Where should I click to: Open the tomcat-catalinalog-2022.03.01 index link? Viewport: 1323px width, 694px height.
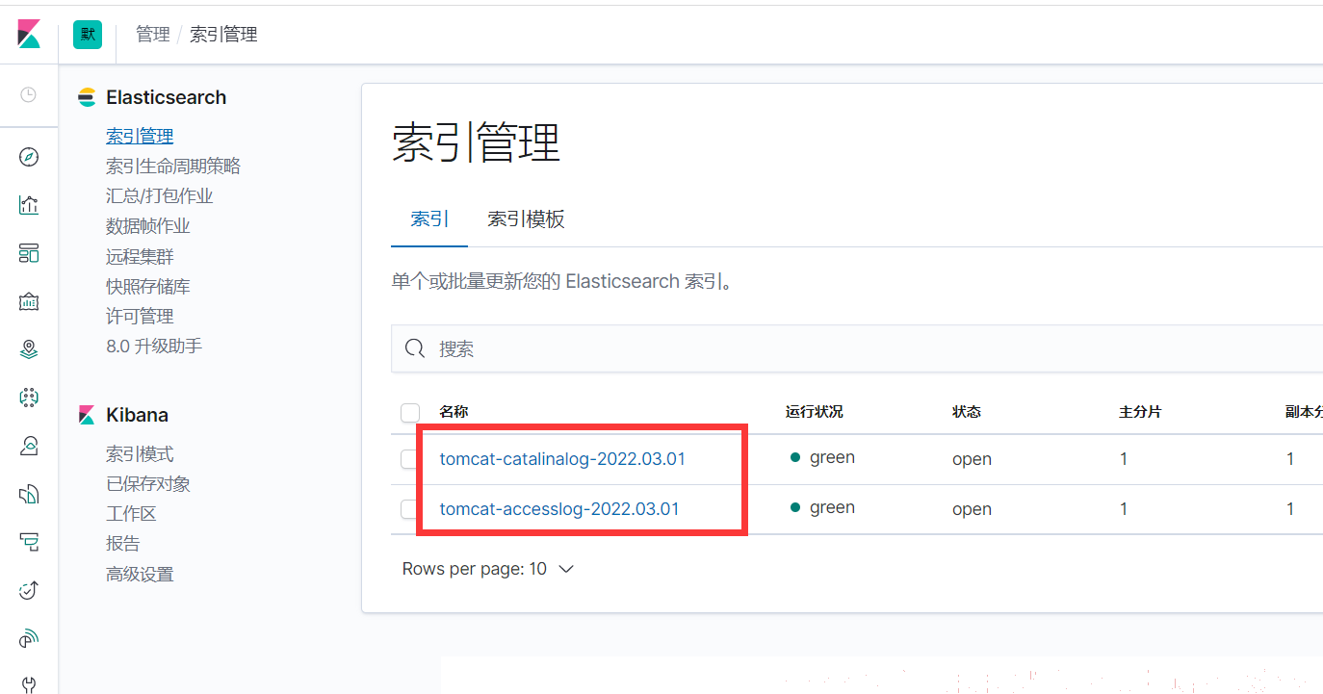pyautogui.click(x=562, y=459)
